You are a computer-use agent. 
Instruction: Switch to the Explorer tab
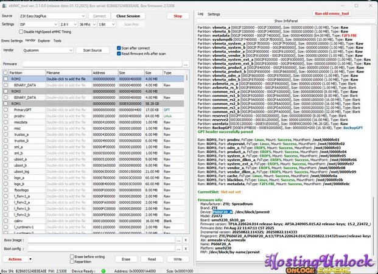coord(44,40)
